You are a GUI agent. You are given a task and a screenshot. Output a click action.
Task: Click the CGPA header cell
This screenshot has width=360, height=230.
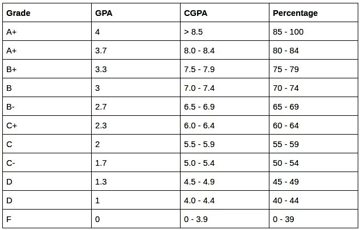tap(225, 13)
